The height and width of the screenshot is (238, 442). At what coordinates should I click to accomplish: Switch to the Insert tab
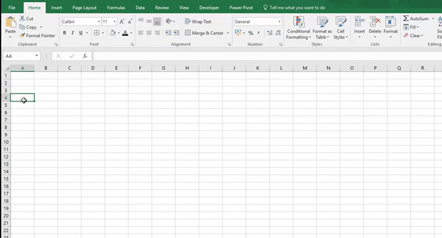click(x=56, y=7)
